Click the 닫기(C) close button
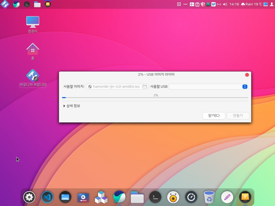The height and width of the screenshot is (206, 275). (x=214, y=116)
